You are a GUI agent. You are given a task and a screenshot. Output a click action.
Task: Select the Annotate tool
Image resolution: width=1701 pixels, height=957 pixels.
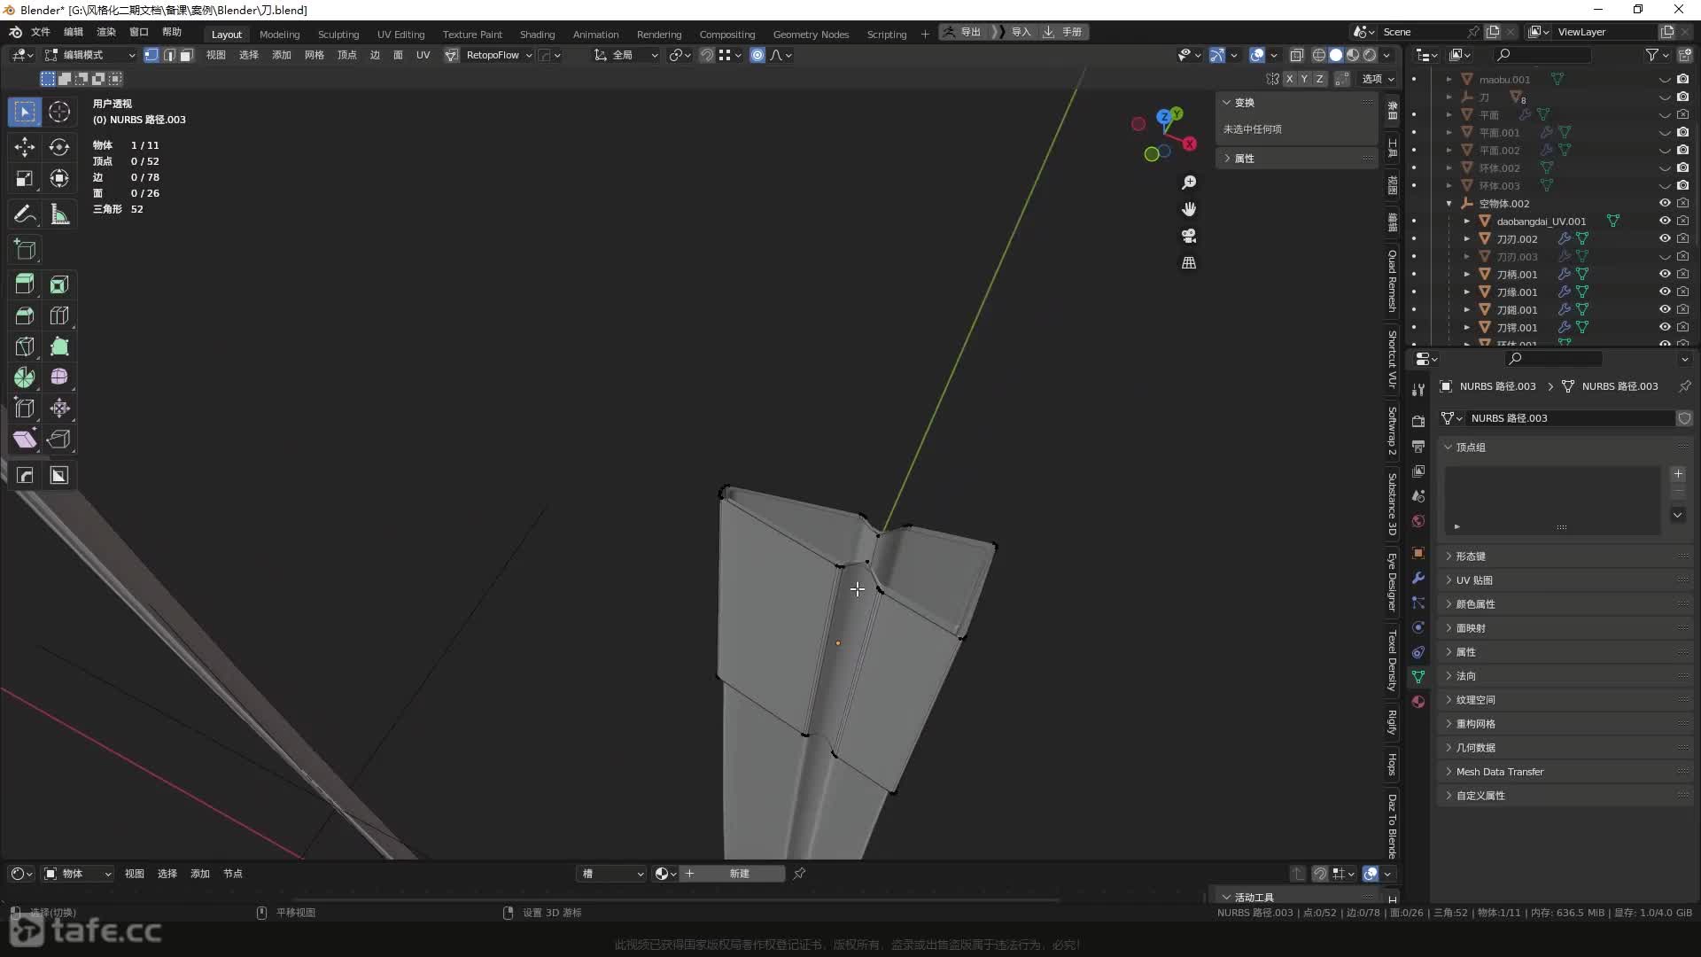click(25, 214)
